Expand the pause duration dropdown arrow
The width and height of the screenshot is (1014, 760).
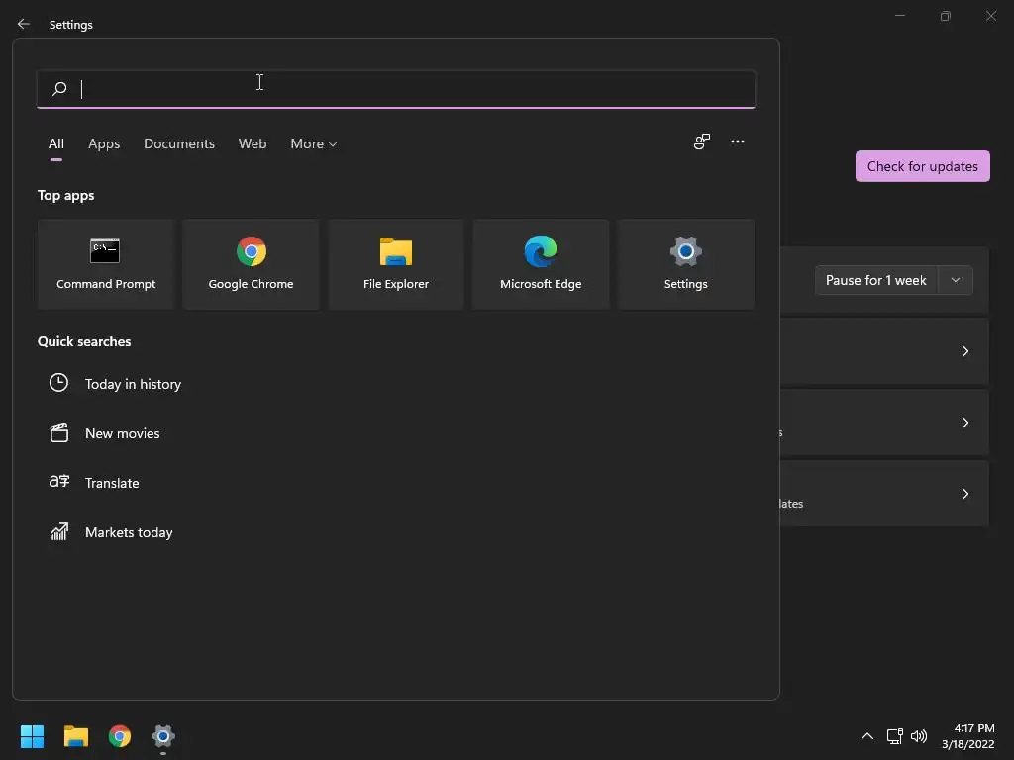click(956, 280)
